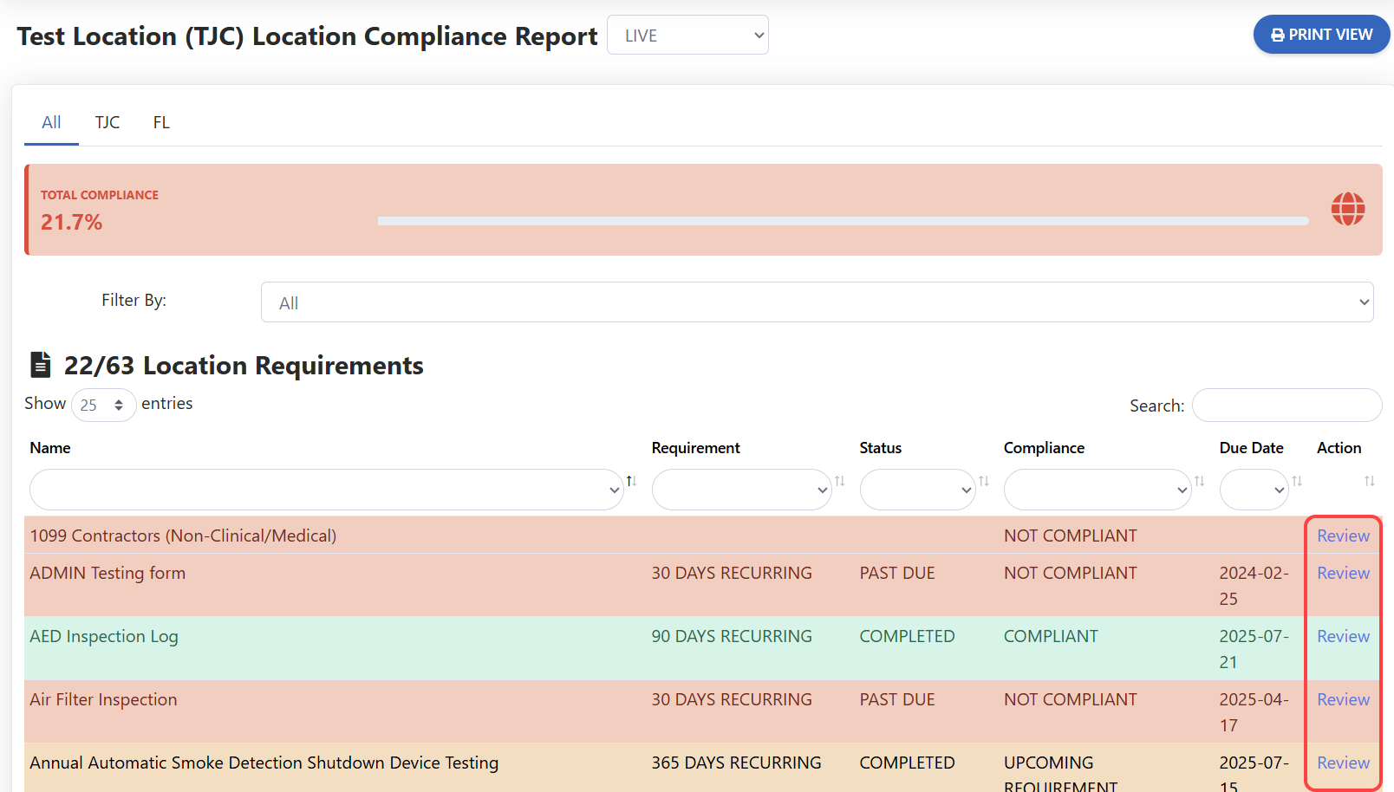Click the document icon beside Location Requirements
1394x792 pixels.
[x=41, y=365]
